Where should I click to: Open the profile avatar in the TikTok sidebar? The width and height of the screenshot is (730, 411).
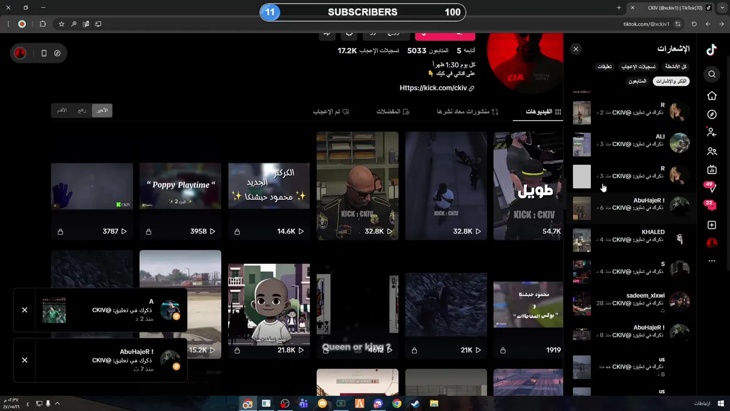tap(712, 243)
